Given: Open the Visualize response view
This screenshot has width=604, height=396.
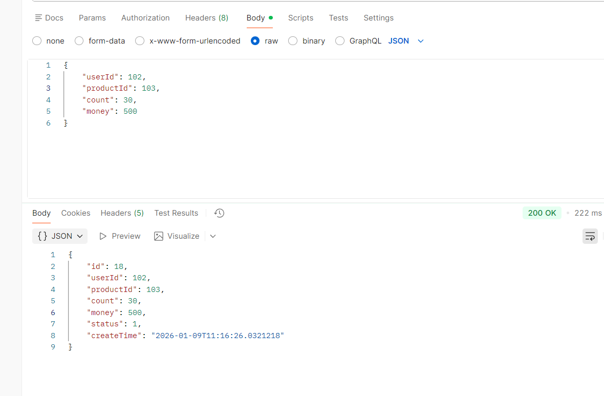Looking at the screenshot, I should (177, 236).
